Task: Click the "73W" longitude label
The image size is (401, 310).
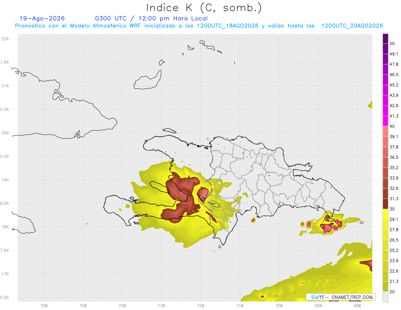Action: coord(161,305)
